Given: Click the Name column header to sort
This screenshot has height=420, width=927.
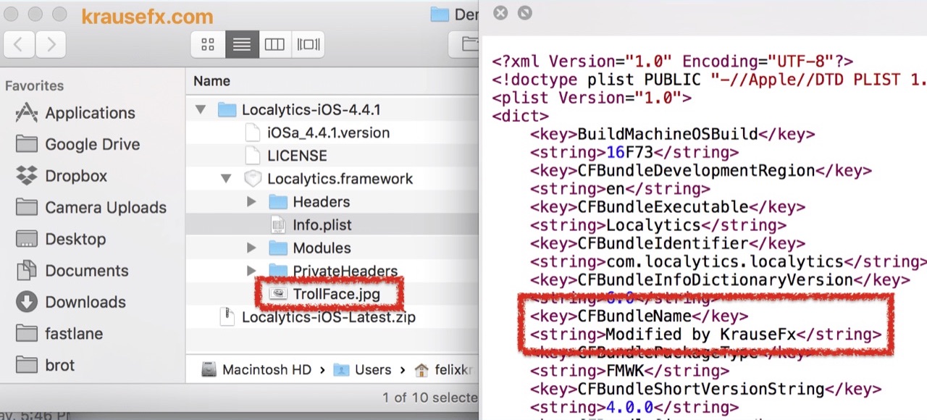Looking at the screenshot, I should tap(211, 80).
